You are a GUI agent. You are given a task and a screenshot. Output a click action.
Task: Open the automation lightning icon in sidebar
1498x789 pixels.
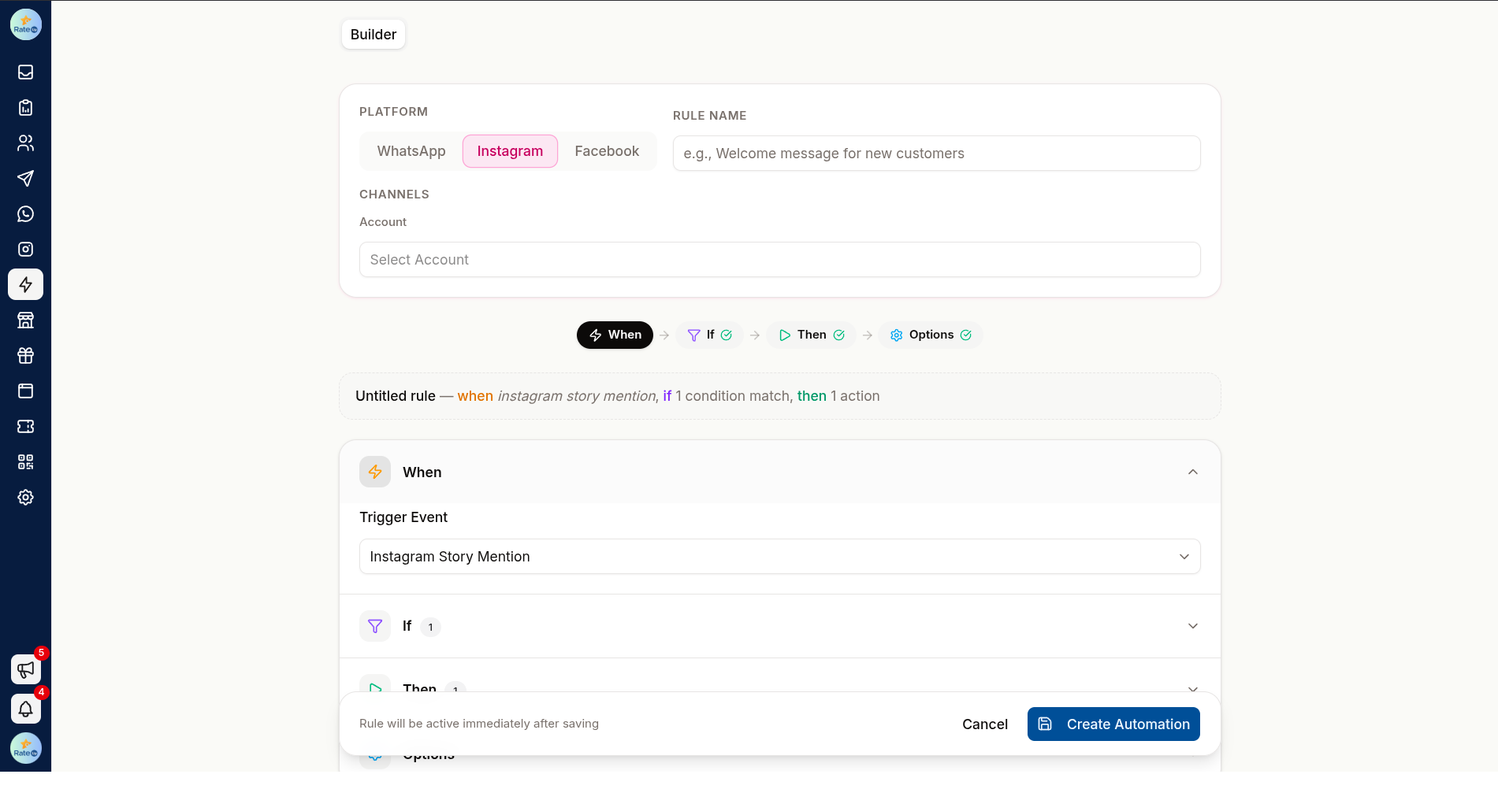click(25, 284)
